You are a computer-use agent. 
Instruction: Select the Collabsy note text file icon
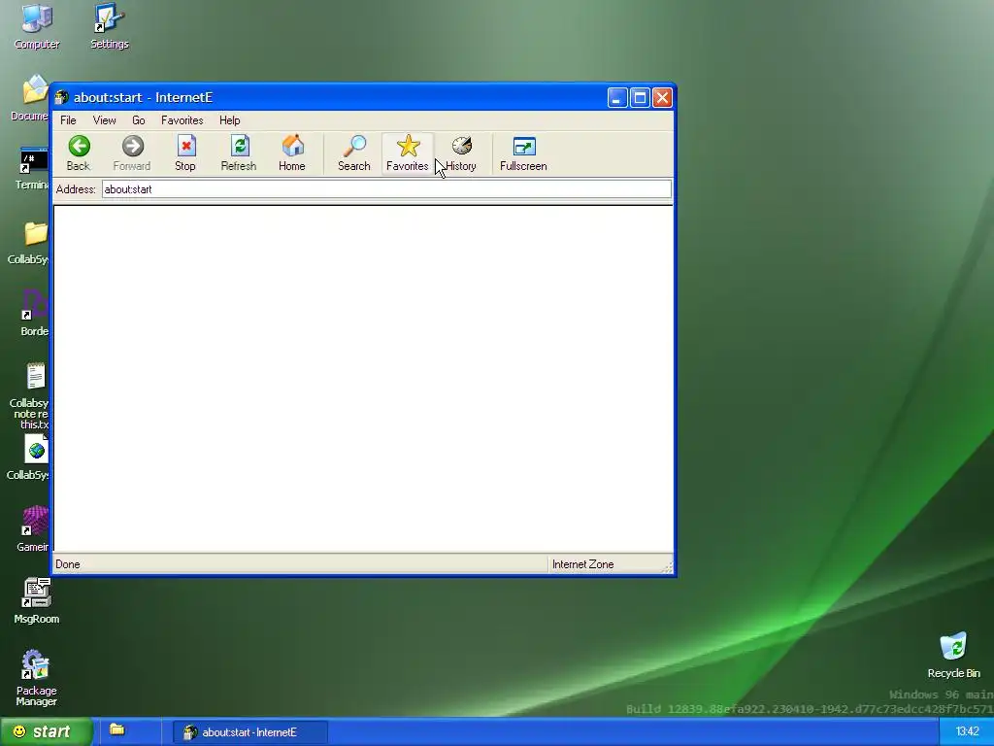[x=30, y=396]
